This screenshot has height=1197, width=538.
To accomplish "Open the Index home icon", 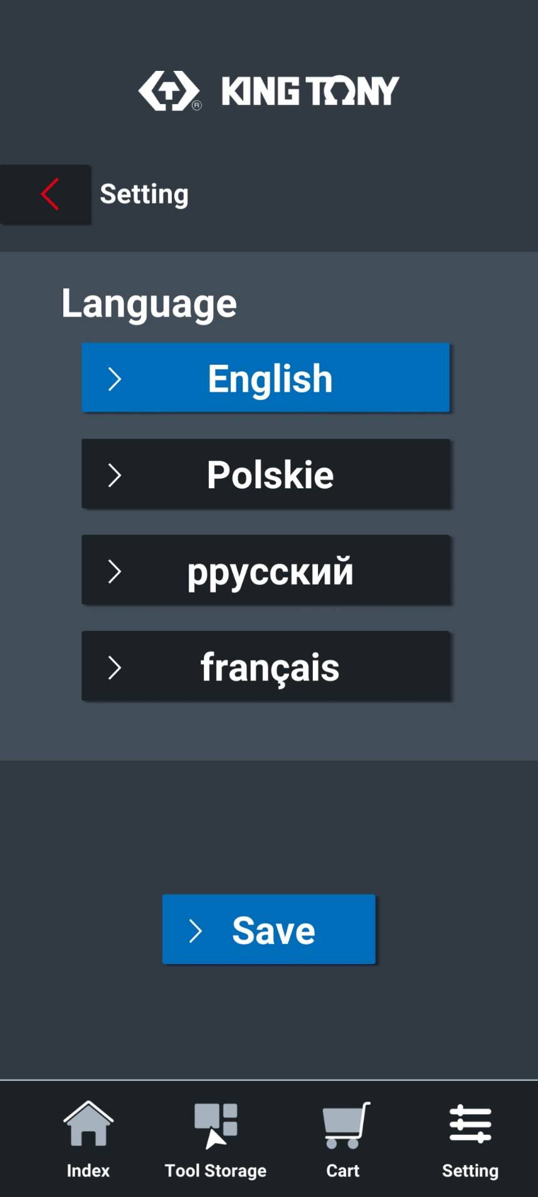I will click(88, 1124).
